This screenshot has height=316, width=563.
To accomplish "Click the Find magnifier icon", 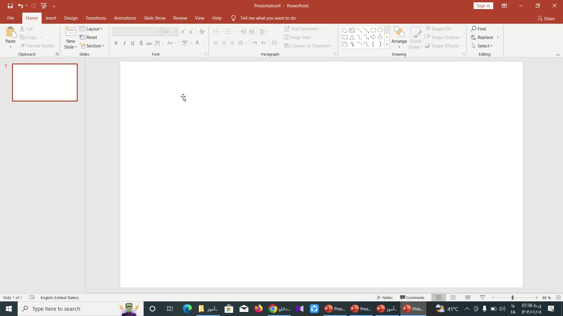I will [474, 29].
